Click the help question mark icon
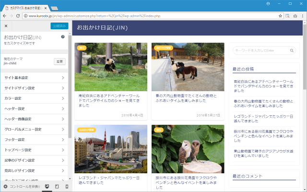Screen dimensions: 307x192 click(x=63, y=37)
